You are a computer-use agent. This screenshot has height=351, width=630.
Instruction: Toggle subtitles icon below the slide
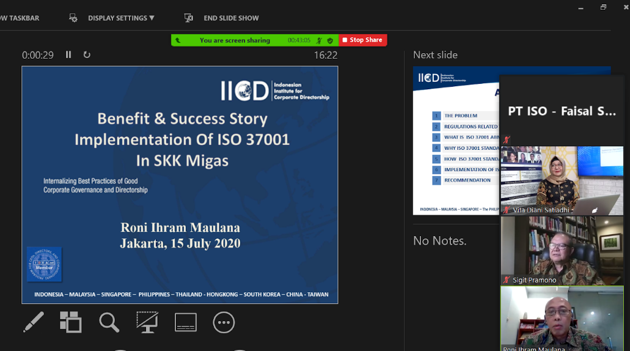tap(186, 322)
